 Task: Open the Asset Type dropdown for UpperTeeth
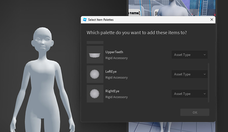click(189, 55)
